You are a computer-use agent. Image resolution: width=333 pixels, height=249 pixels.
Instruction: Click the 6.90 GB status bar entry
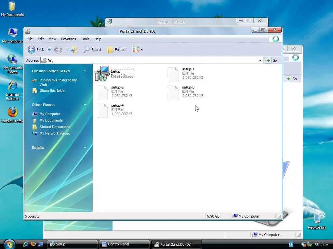point(213,216)
